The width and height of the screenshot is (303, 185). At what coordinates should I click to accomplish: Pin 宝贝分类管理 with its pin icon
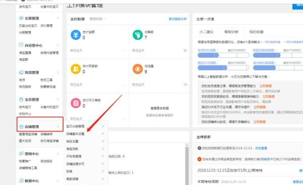point(103,126)
